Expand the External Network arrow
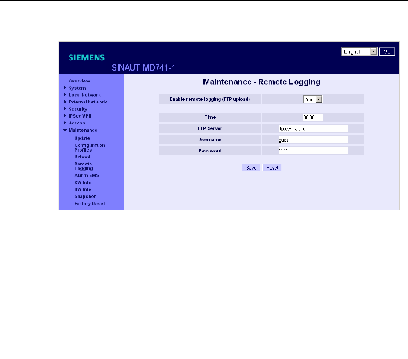408x359 pixels. (x=65, y=102)
